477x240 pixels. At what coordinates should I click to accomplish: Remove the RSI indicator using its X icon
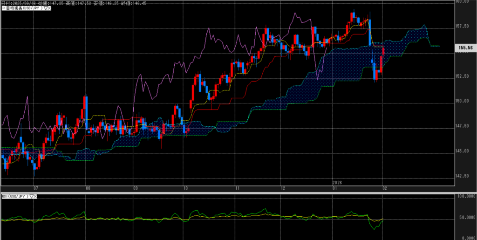click(x=35, y=197)
